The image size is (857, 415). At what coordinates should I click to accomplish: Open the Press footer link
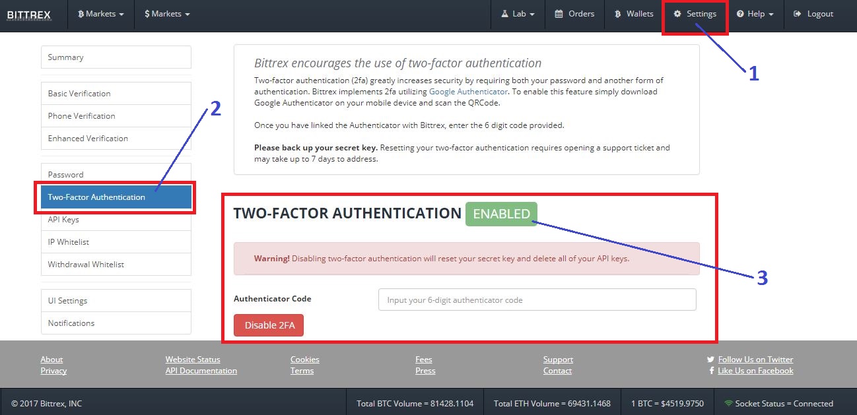pos(425,371)
